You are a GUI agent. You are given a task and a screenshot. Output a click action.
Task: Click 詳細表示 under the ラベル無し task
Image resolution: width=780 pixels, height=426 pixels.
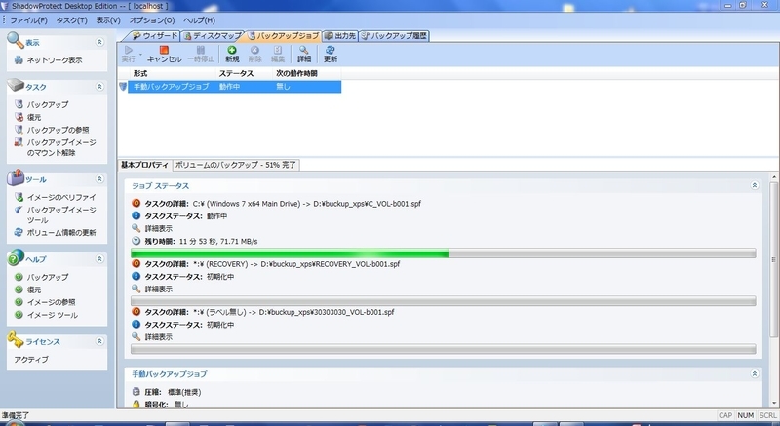pos(158,337)
